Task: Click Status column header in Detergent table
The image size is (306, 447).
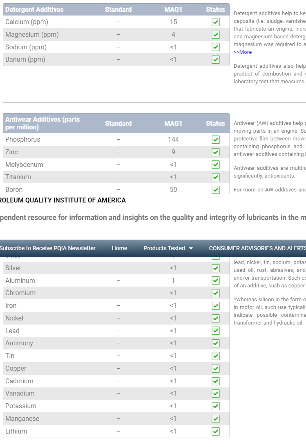Action: [x=216, y=10]
